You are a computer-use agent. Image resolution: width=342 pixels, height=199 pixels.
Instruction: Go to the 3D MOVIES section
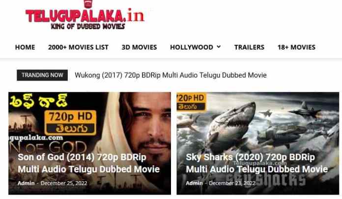139,47
